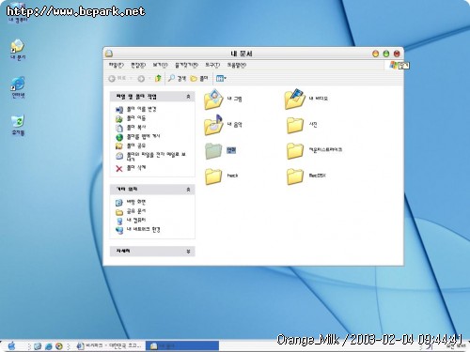
Task: Launch Internet Explorer from the quick launch bar
Action: click(x=48, y=346)
